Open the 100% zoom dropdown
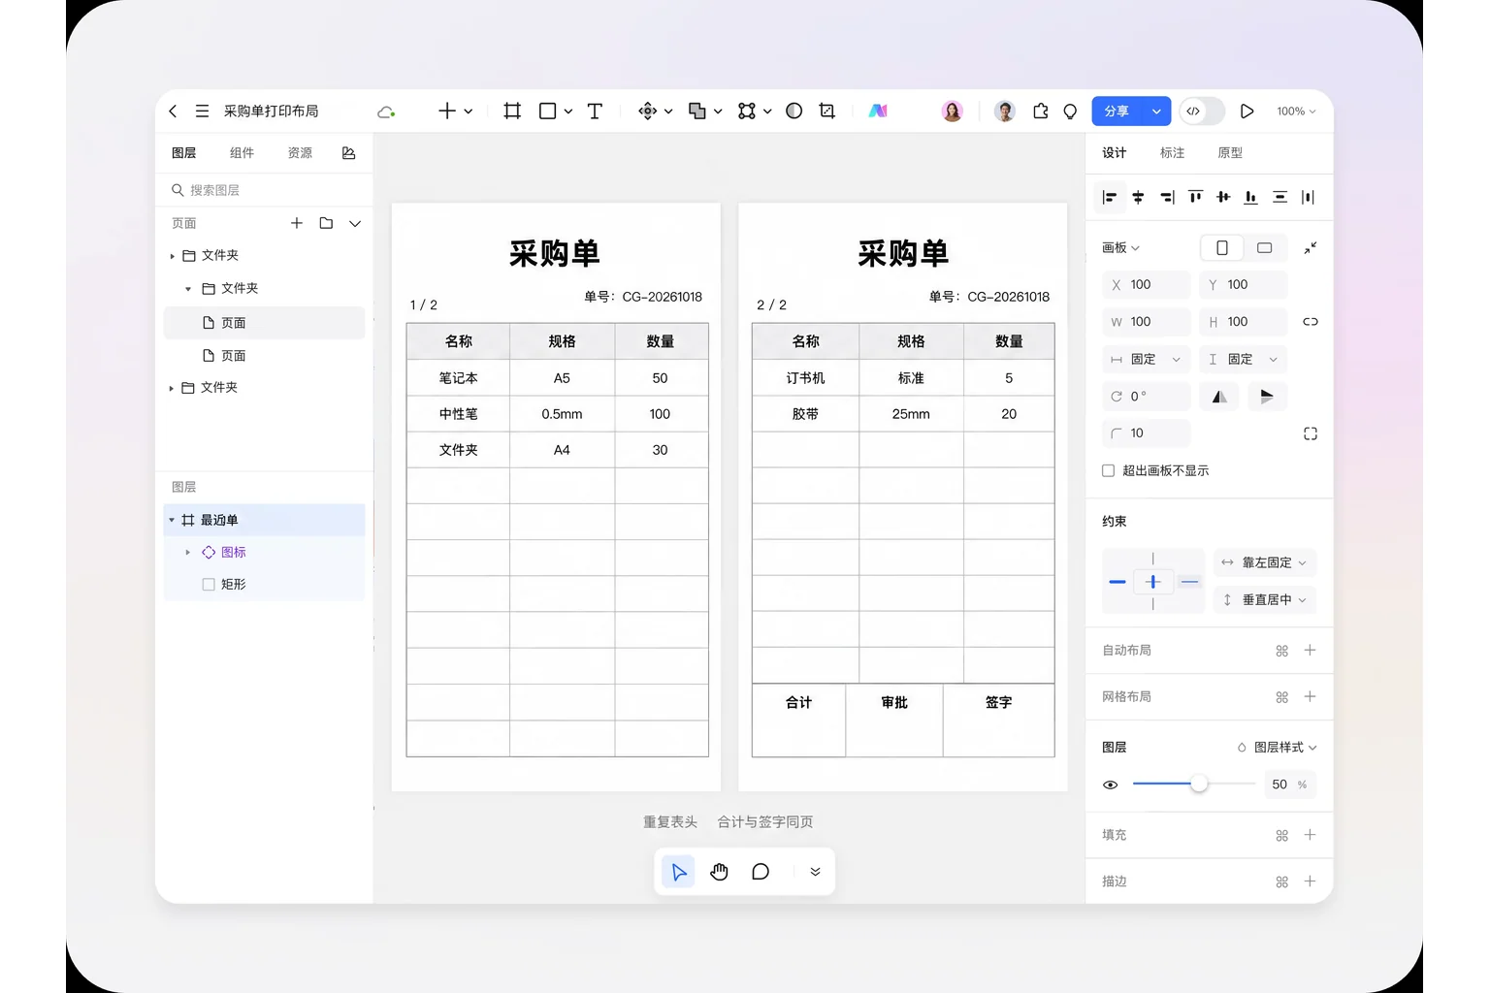Image resolution: width=1490 pixels, height=993 pixels. (1296, 112)
